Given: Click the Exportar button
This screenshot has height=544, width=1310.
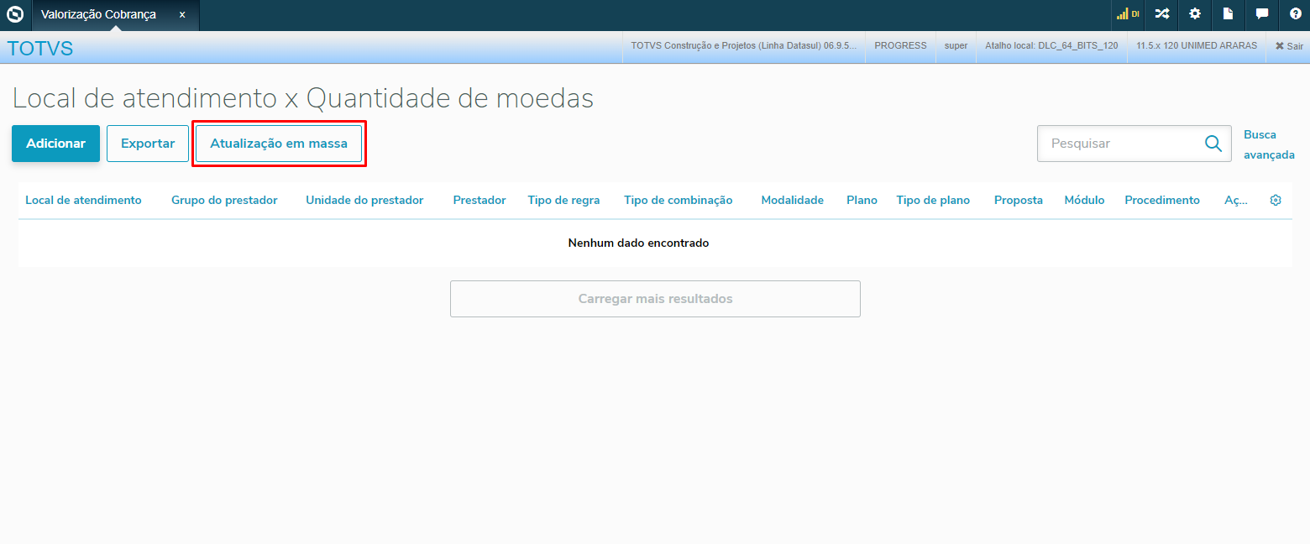Looking at the screenshot, I should (x=148, y=144).
